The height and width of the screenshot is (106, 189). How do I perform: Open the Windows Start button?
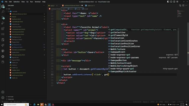2,105
